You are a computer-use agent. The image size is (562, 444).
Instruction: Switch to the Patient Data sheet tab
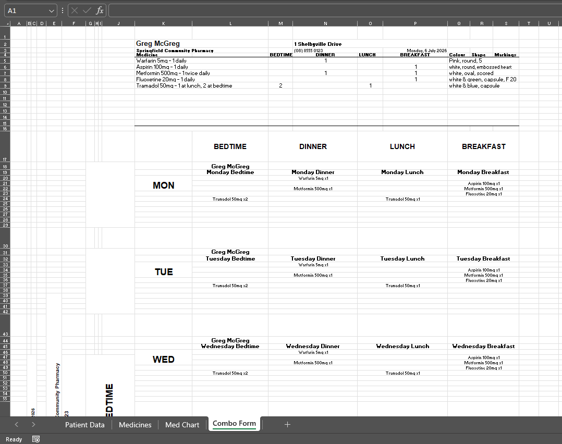coord(85,425)
